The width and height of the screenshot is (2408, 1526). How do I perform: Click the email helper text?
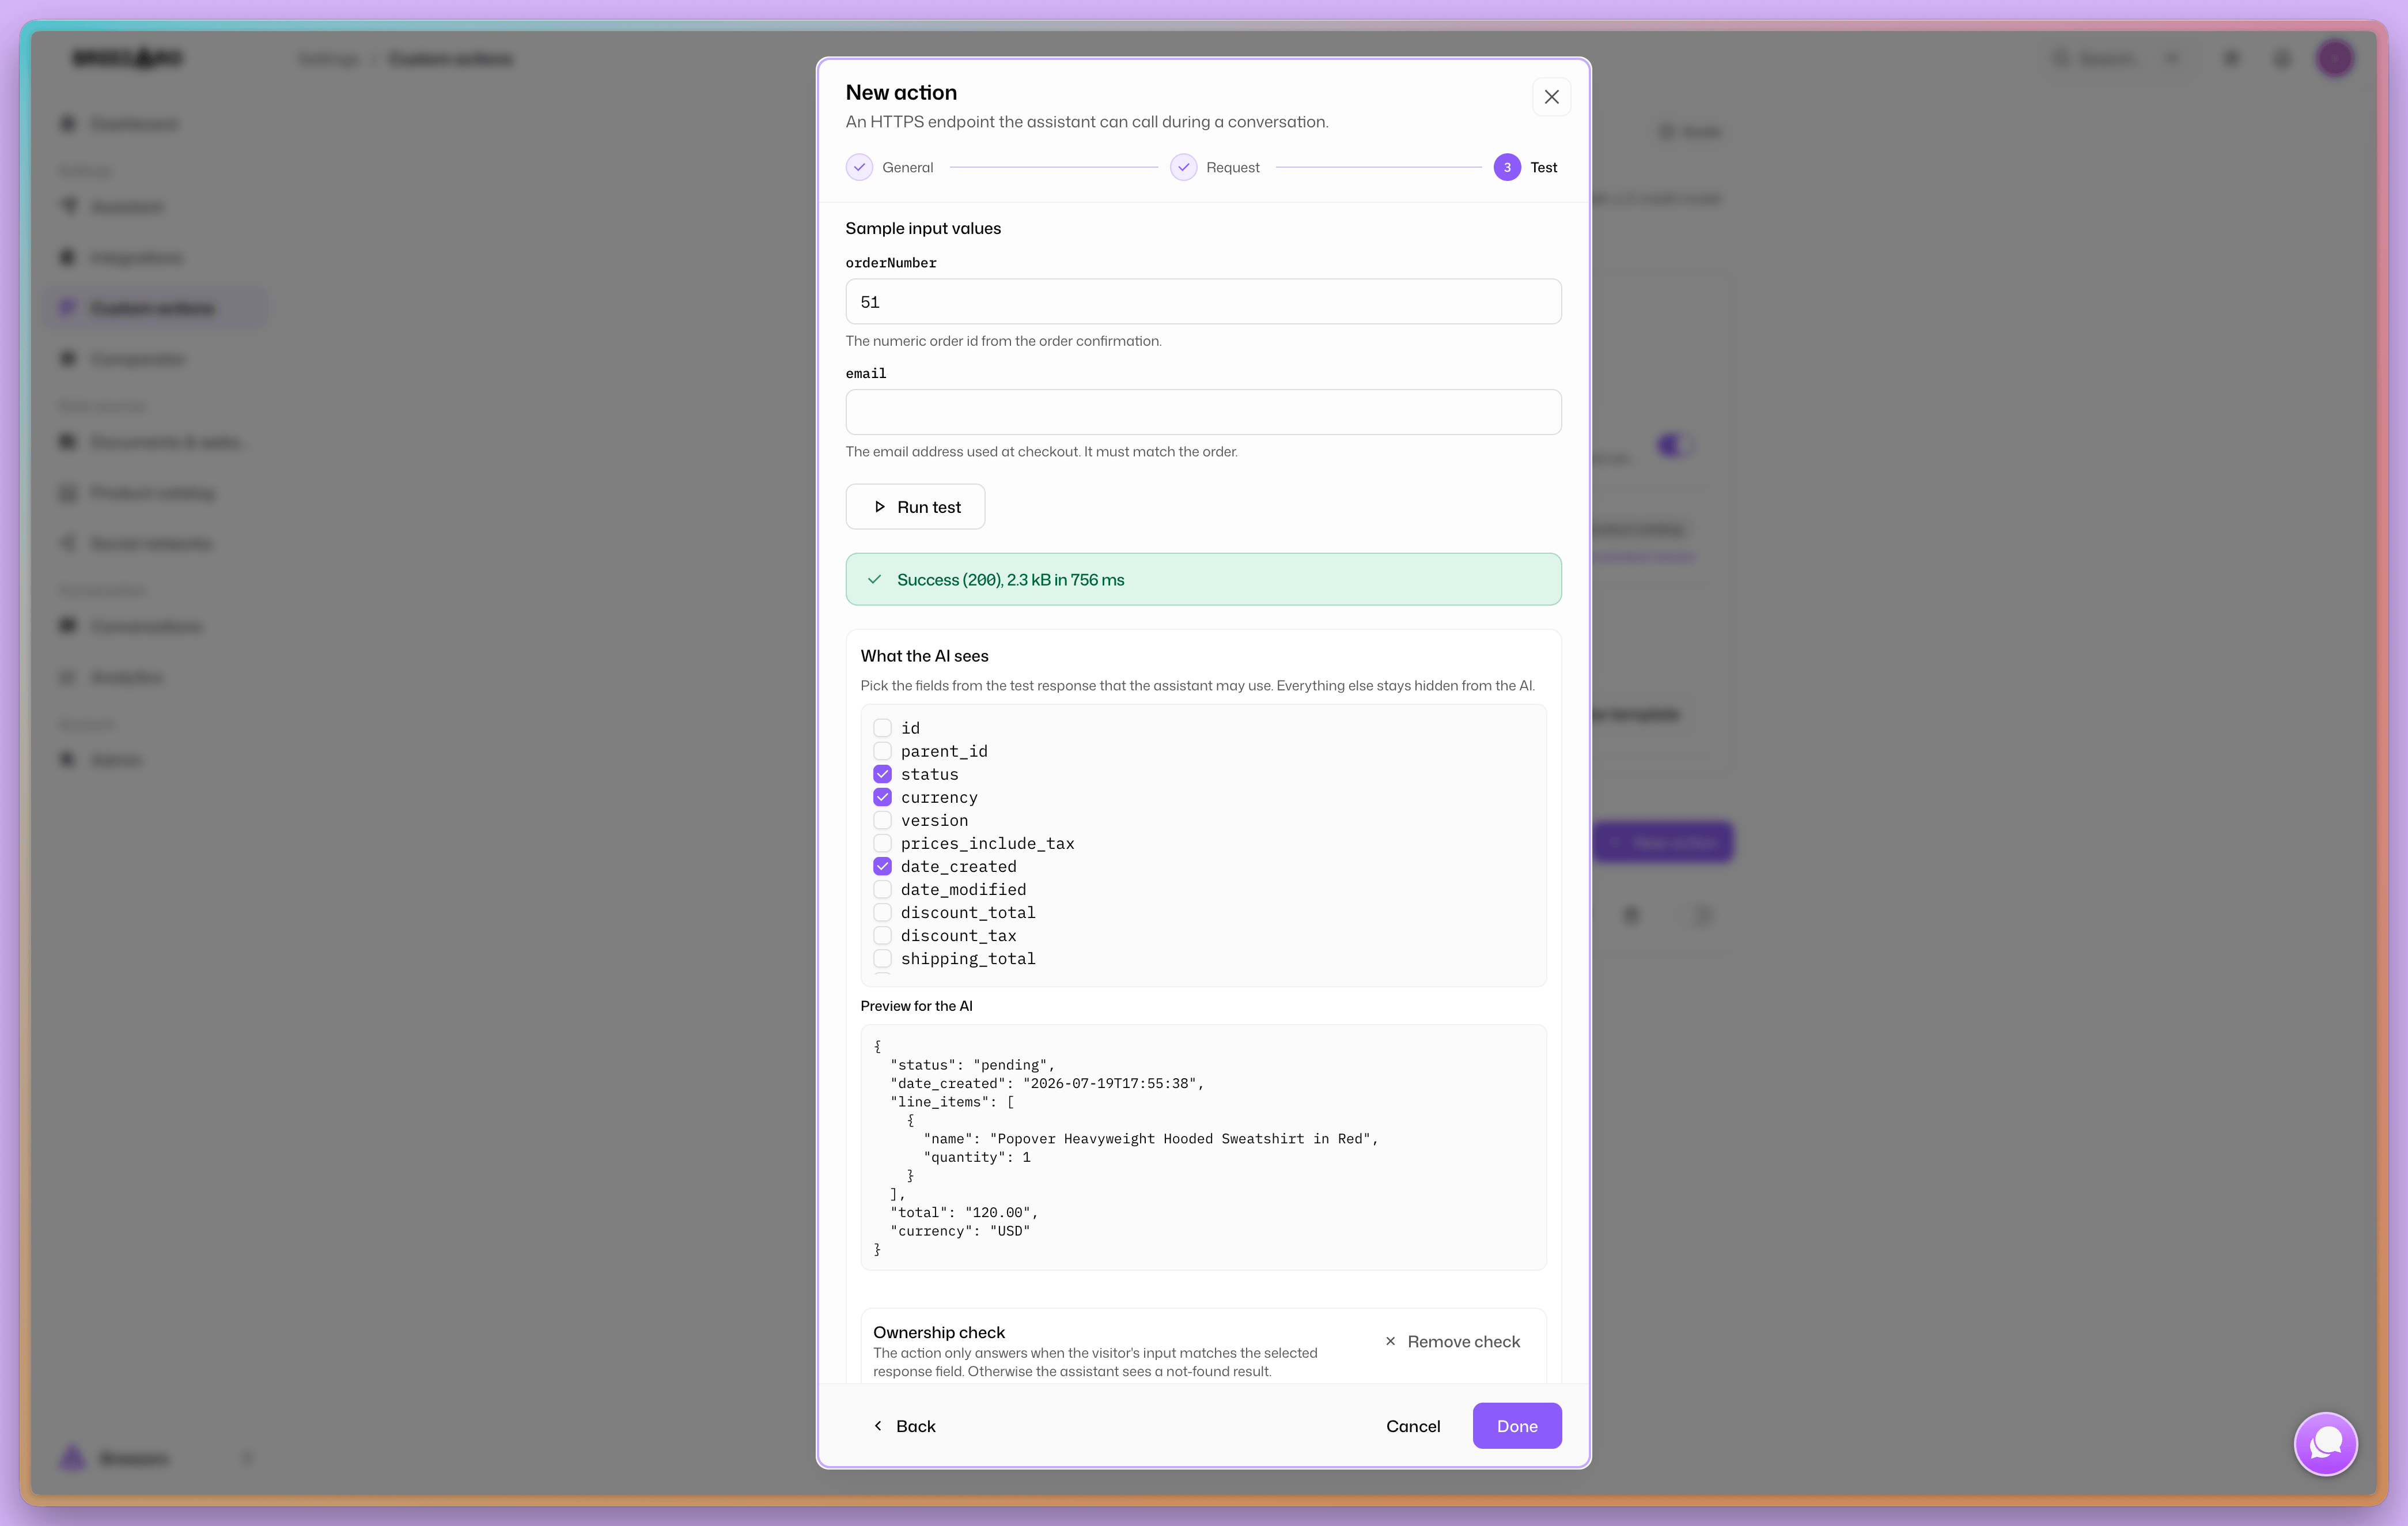pos(1041,451)
